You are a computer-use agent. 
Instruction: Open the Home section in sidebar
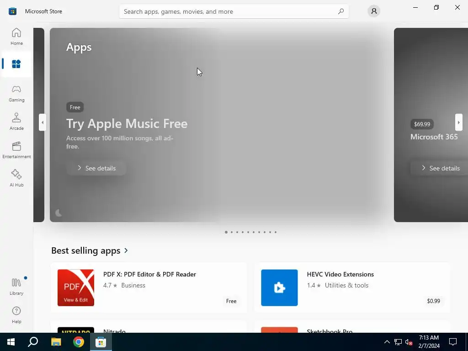(16, 37)
